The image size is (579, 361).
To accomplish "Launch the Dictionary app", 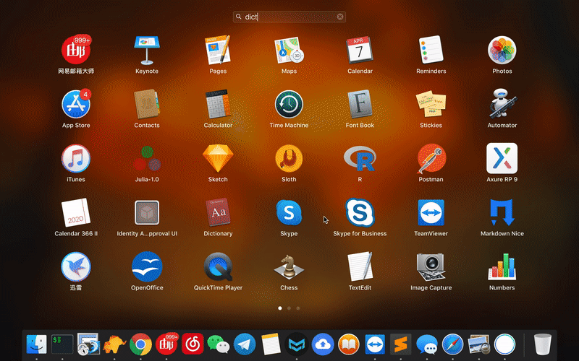I will click(x=218, y=212).
